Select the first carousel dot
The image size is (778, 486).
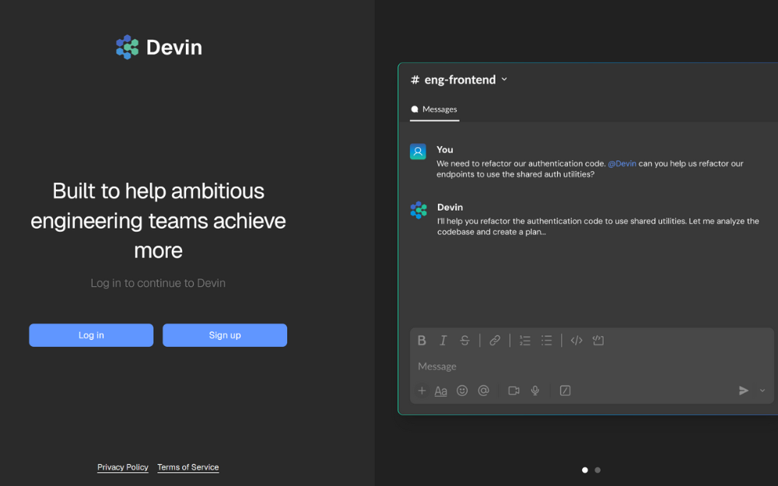point(585,470)
